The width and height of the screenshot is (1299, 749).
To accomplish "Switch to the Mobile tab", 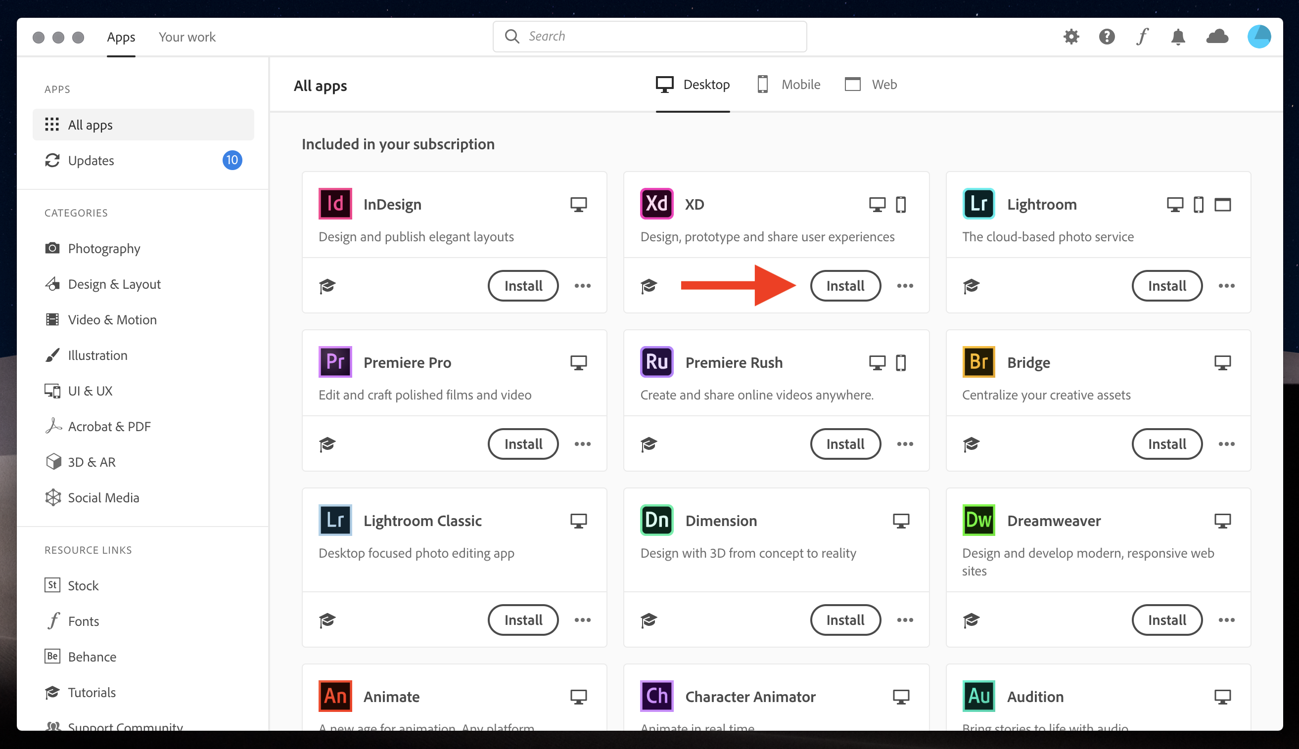I will (x=789, y=85).
